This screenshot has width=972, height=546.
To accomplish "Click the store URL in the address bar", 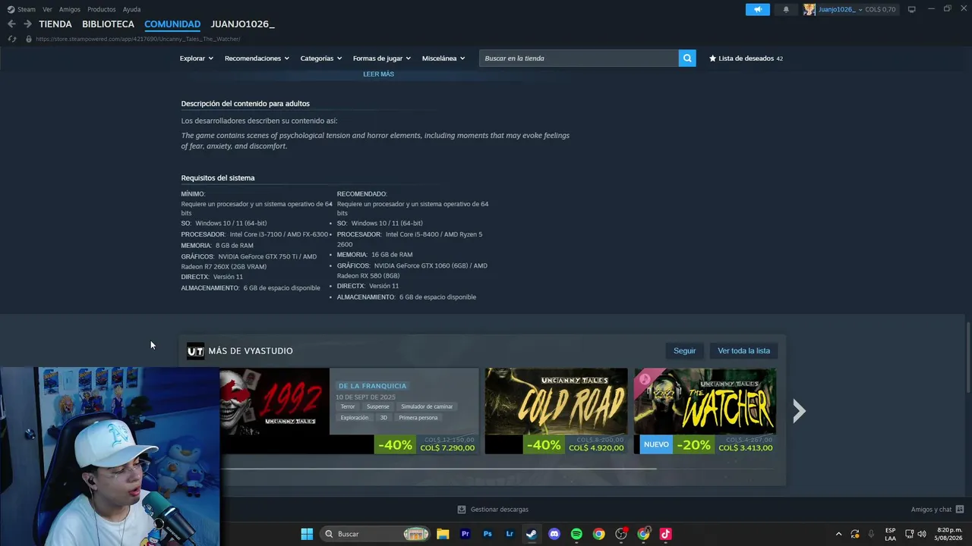I will 138,39.
